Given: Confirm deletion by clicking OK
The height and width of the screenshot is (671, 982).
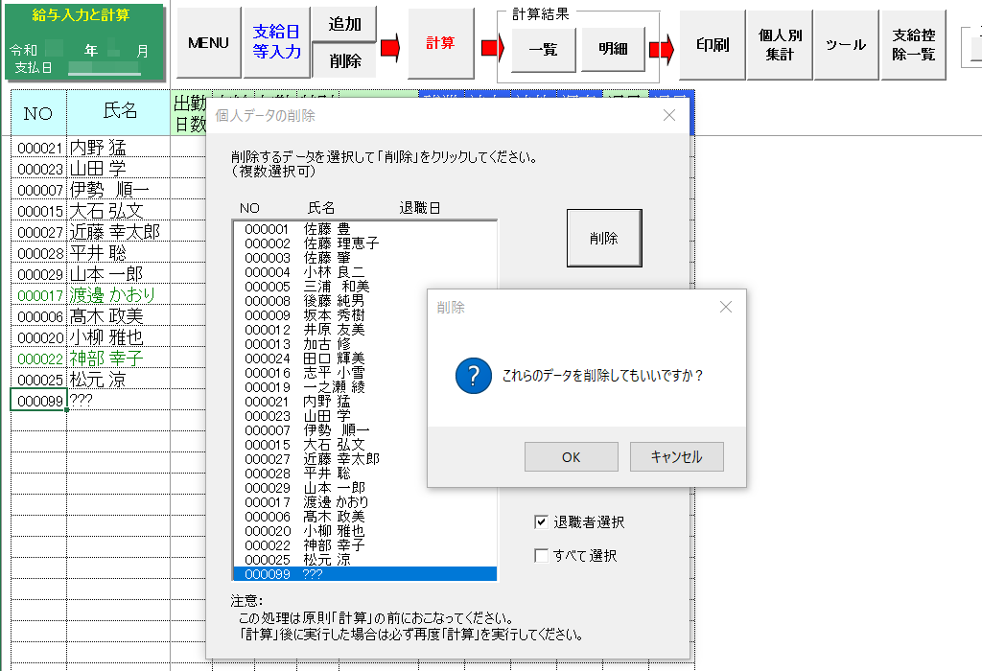Looking at the screenshot, I should [x=571, y=457].
